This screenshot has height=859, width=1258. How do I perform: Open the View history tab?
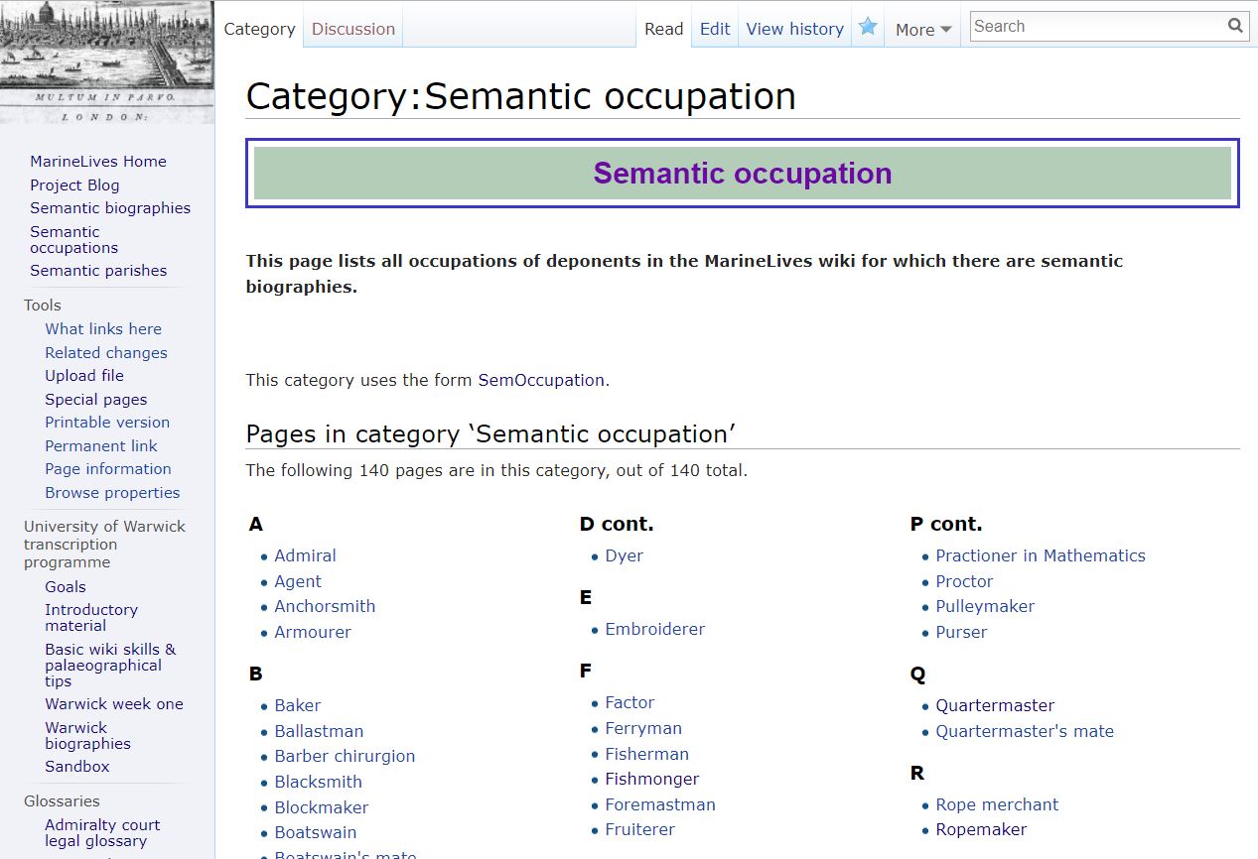click(x=794, y=29)
